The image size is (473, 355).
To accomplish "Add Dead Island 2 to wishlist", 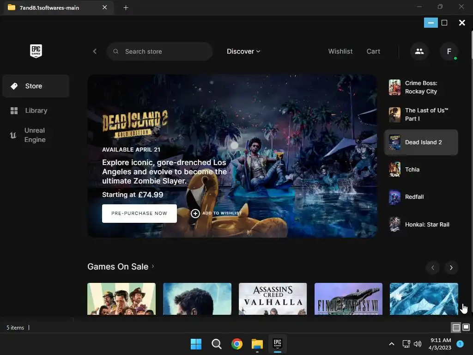I will coord(216,214).
